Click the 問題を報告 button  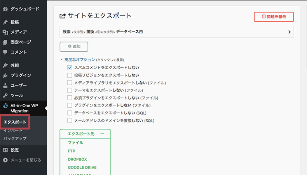click(274, 17)
